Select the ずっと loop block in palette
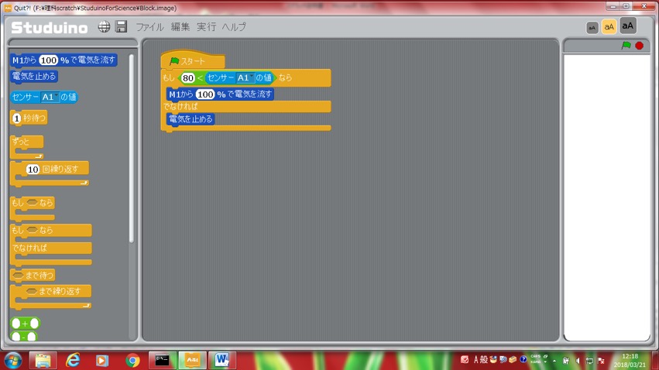The image size is (659, 370). (26, 147)
